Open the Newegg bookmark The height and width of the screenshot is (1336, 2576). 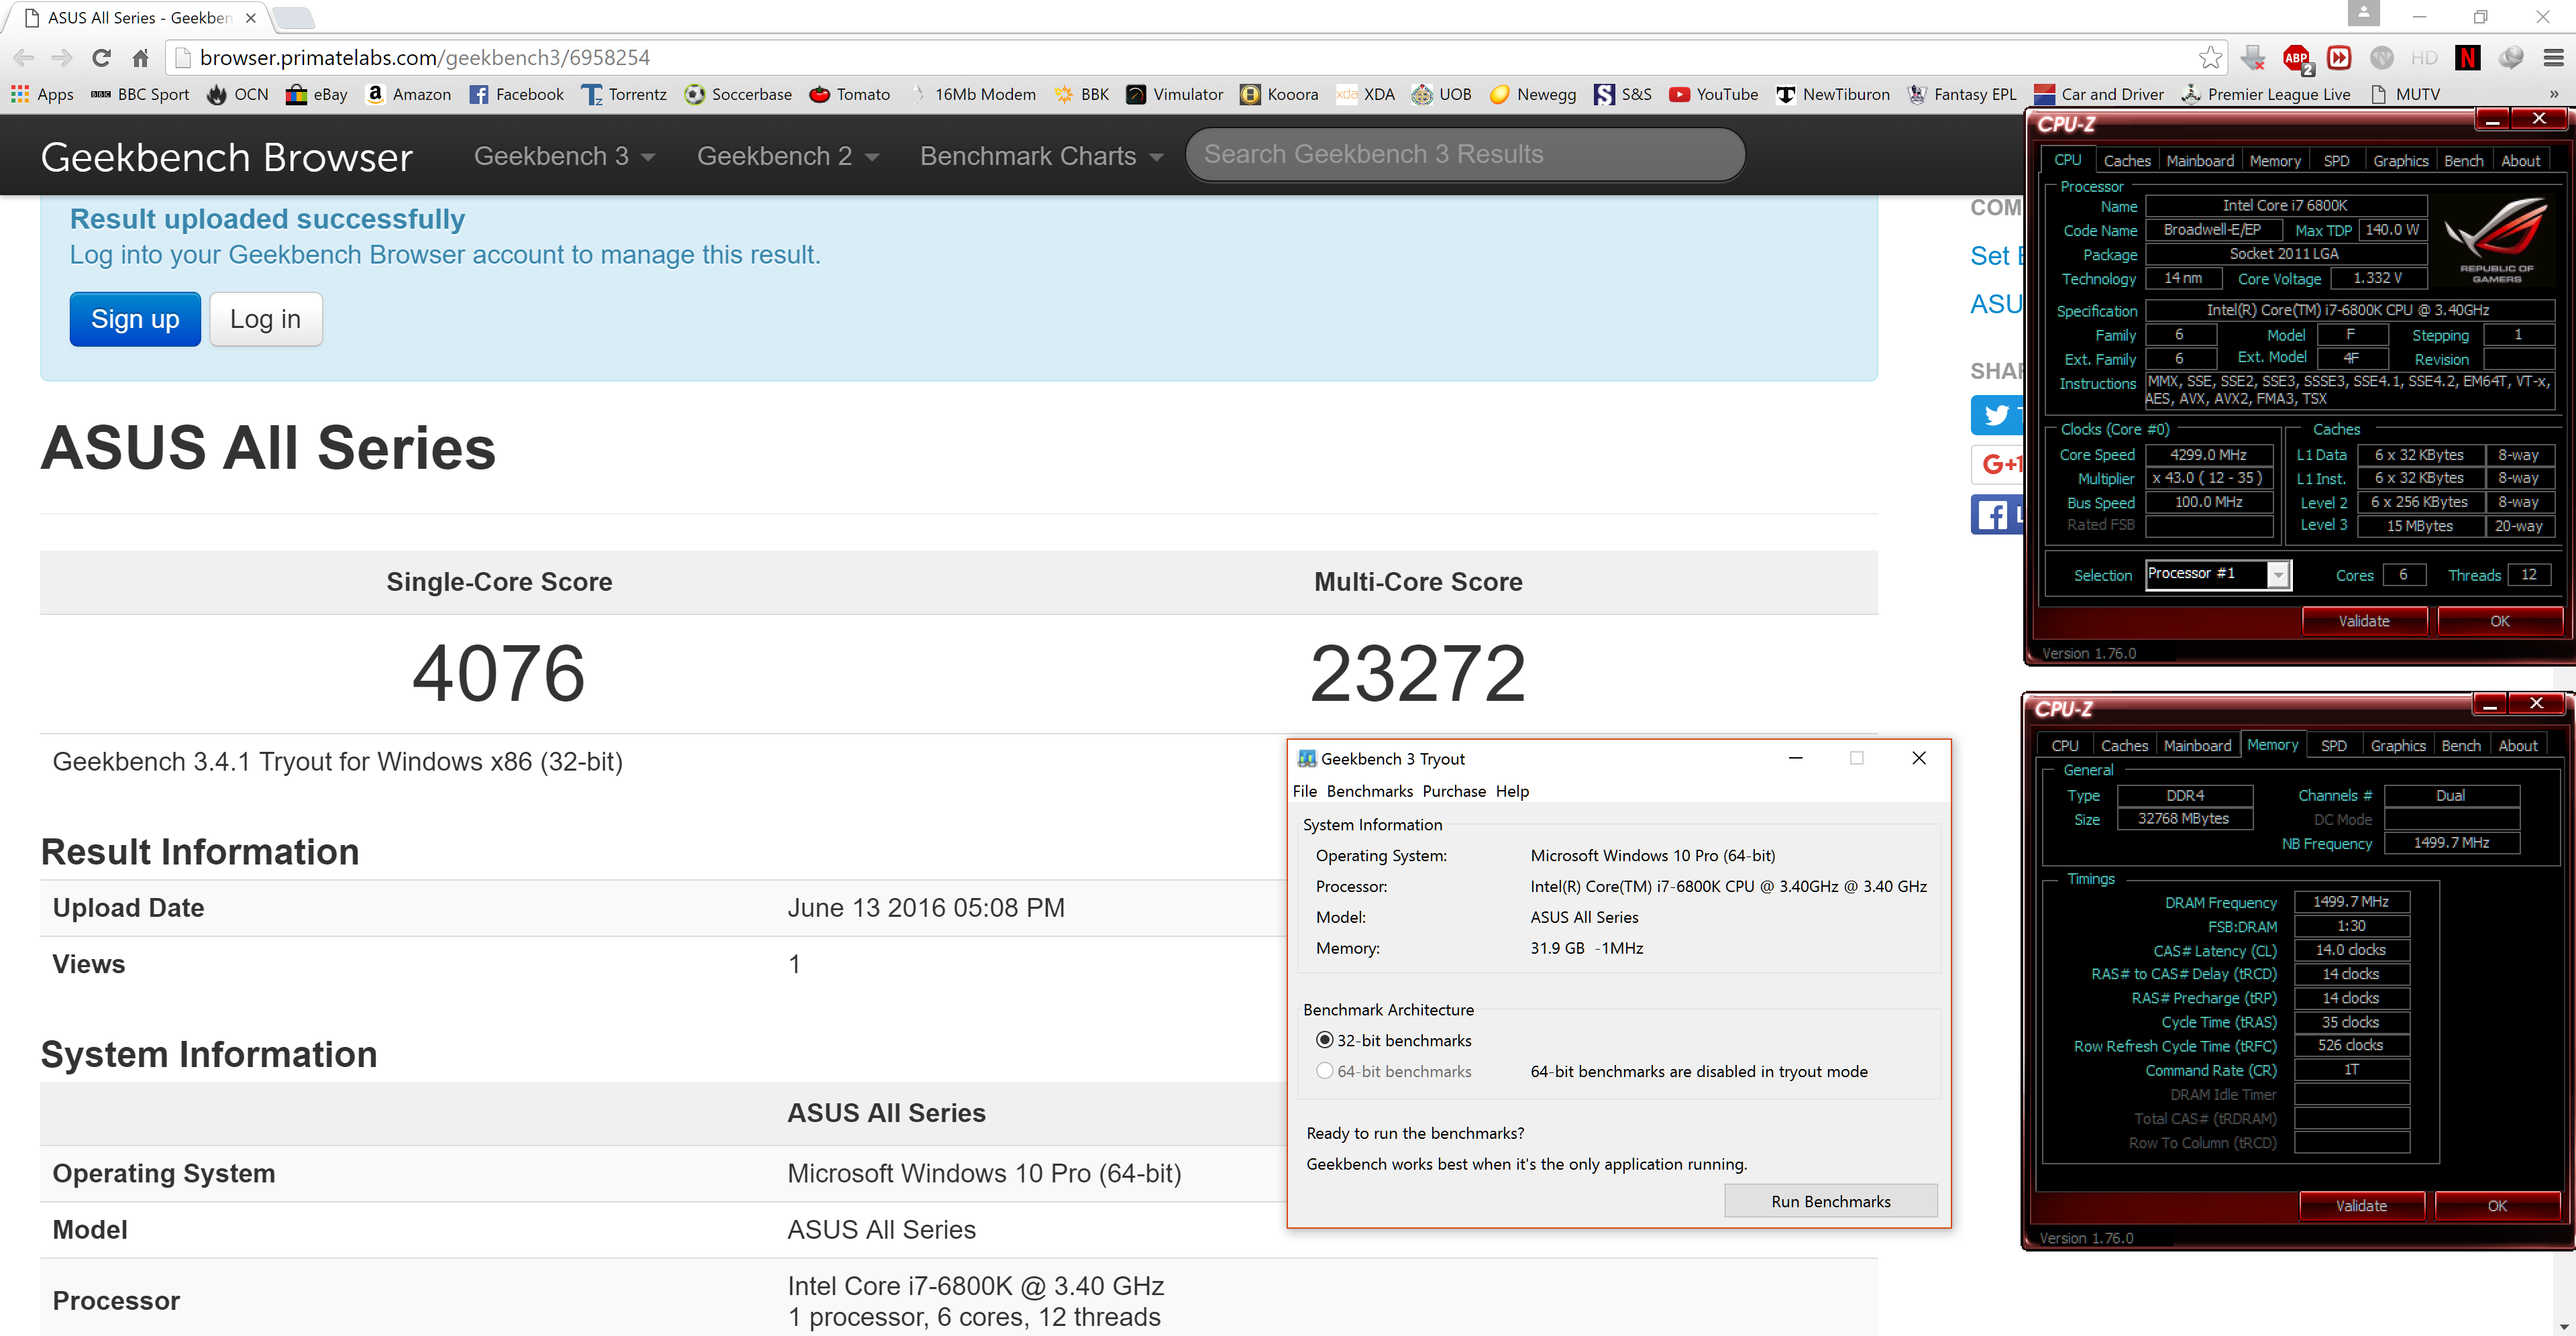pyautogui.click(x=1533, y=94)
